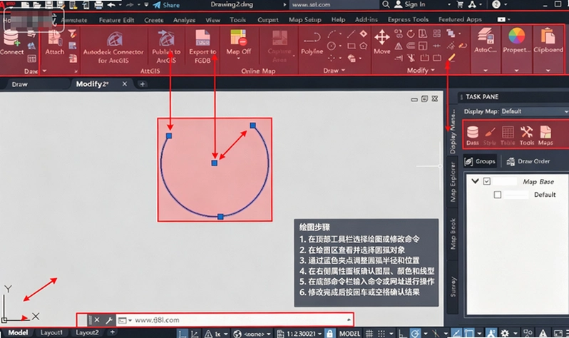Toggle the Default layer checkbox
Screen dimensions: 569x338
[498, 195]
